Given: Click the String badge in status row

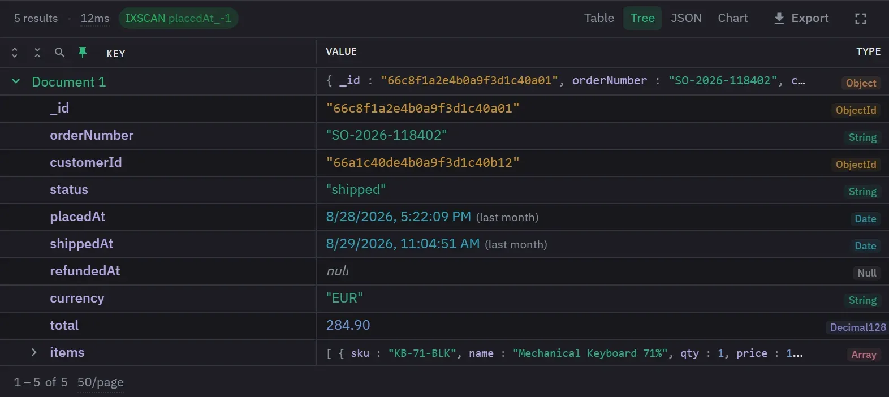Looking at the screenshot, I should (x=862, y=192).
